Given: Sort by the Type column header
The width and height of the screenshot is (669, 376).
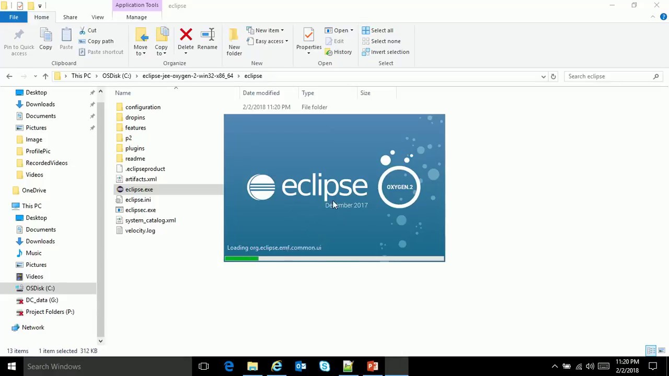Looking at the screenshot, I should [x=308, y=93].
